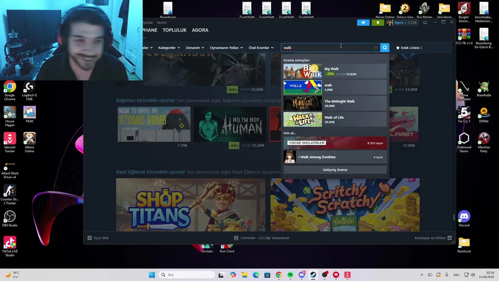Select Brawlhalla desktop icon
The height and width of the screenshot is (281, 499).
pos(484,89)
